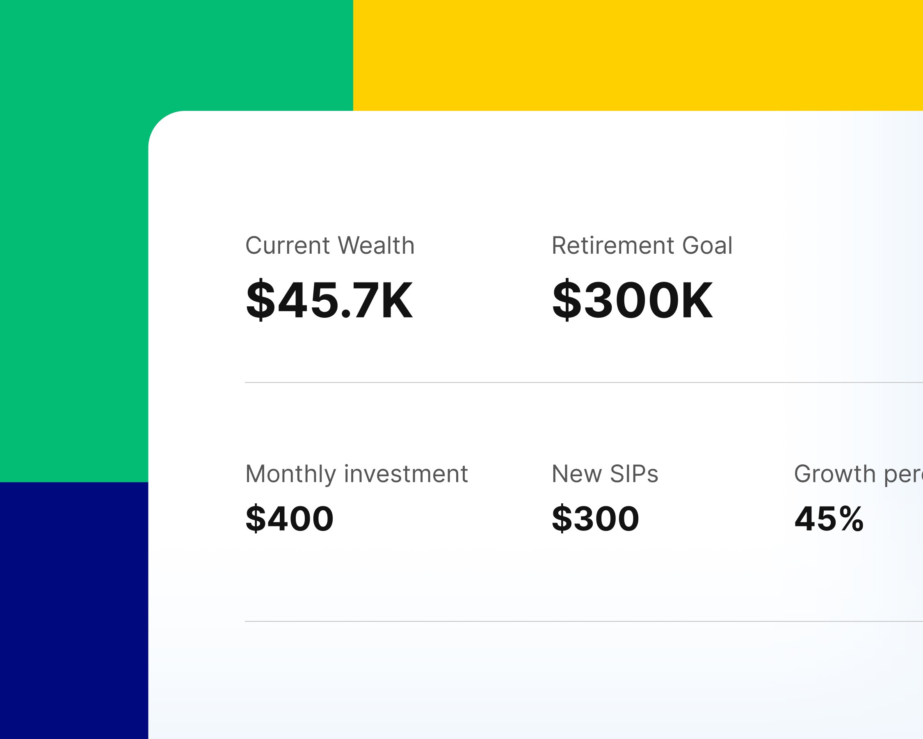Screen dimensions: 923x739
Task: Click the Monthly investment label
Action: (x=356, y=474)
